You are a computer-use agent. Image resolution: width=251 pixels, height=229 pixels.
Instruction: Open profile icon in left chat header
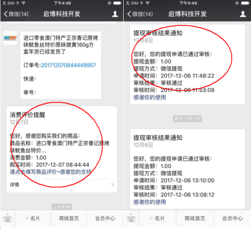[x=115, y=14]
